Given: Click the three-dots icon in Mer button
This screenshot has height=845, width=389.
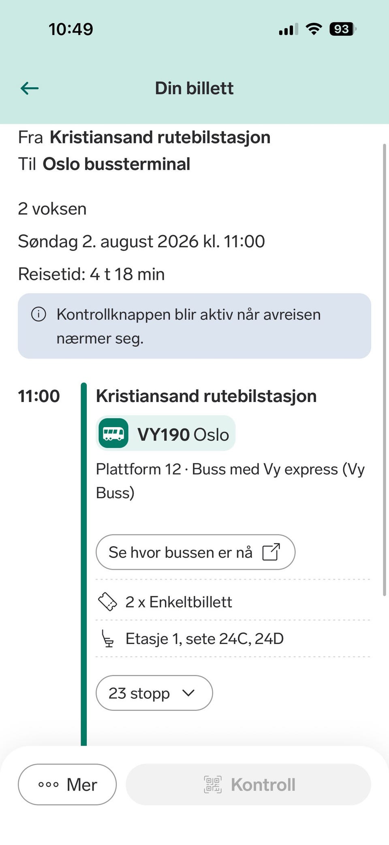Looking at the screenshot, I should tap(49, 784).
